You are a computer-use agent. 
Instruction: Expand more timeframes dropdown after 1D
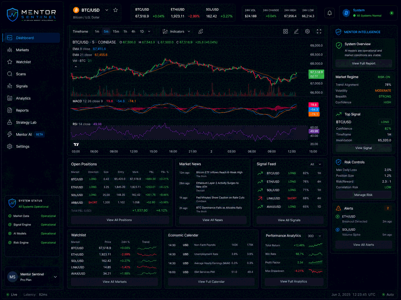pos(149,31)
